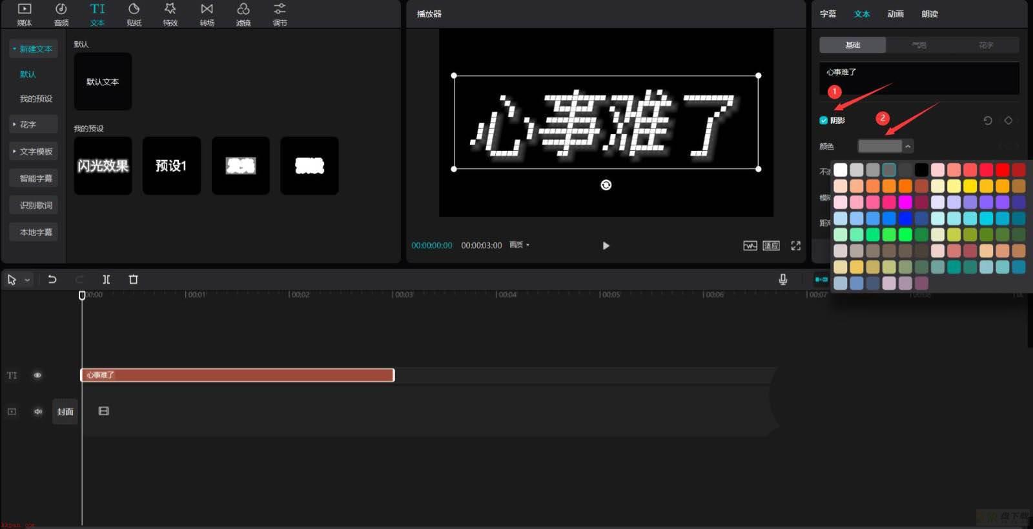The height and width of the screenshot is (529, 1033).
Task: Play the preview video
Action: pos(606,246)
